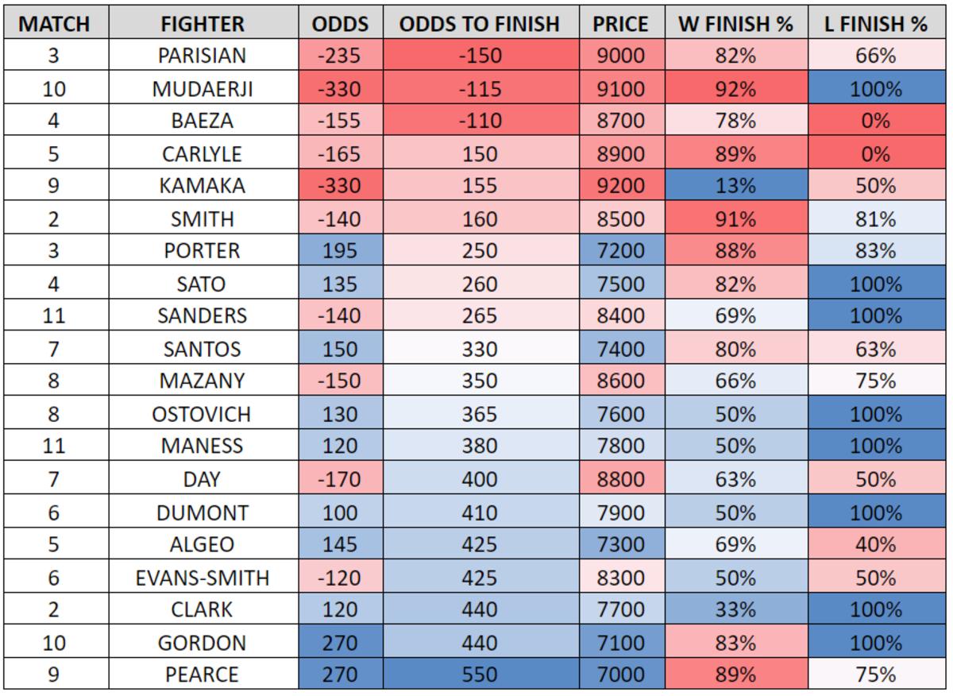Select the L FINISH % header
This screenshot has height=696, width=953.
tap(875, 24)
